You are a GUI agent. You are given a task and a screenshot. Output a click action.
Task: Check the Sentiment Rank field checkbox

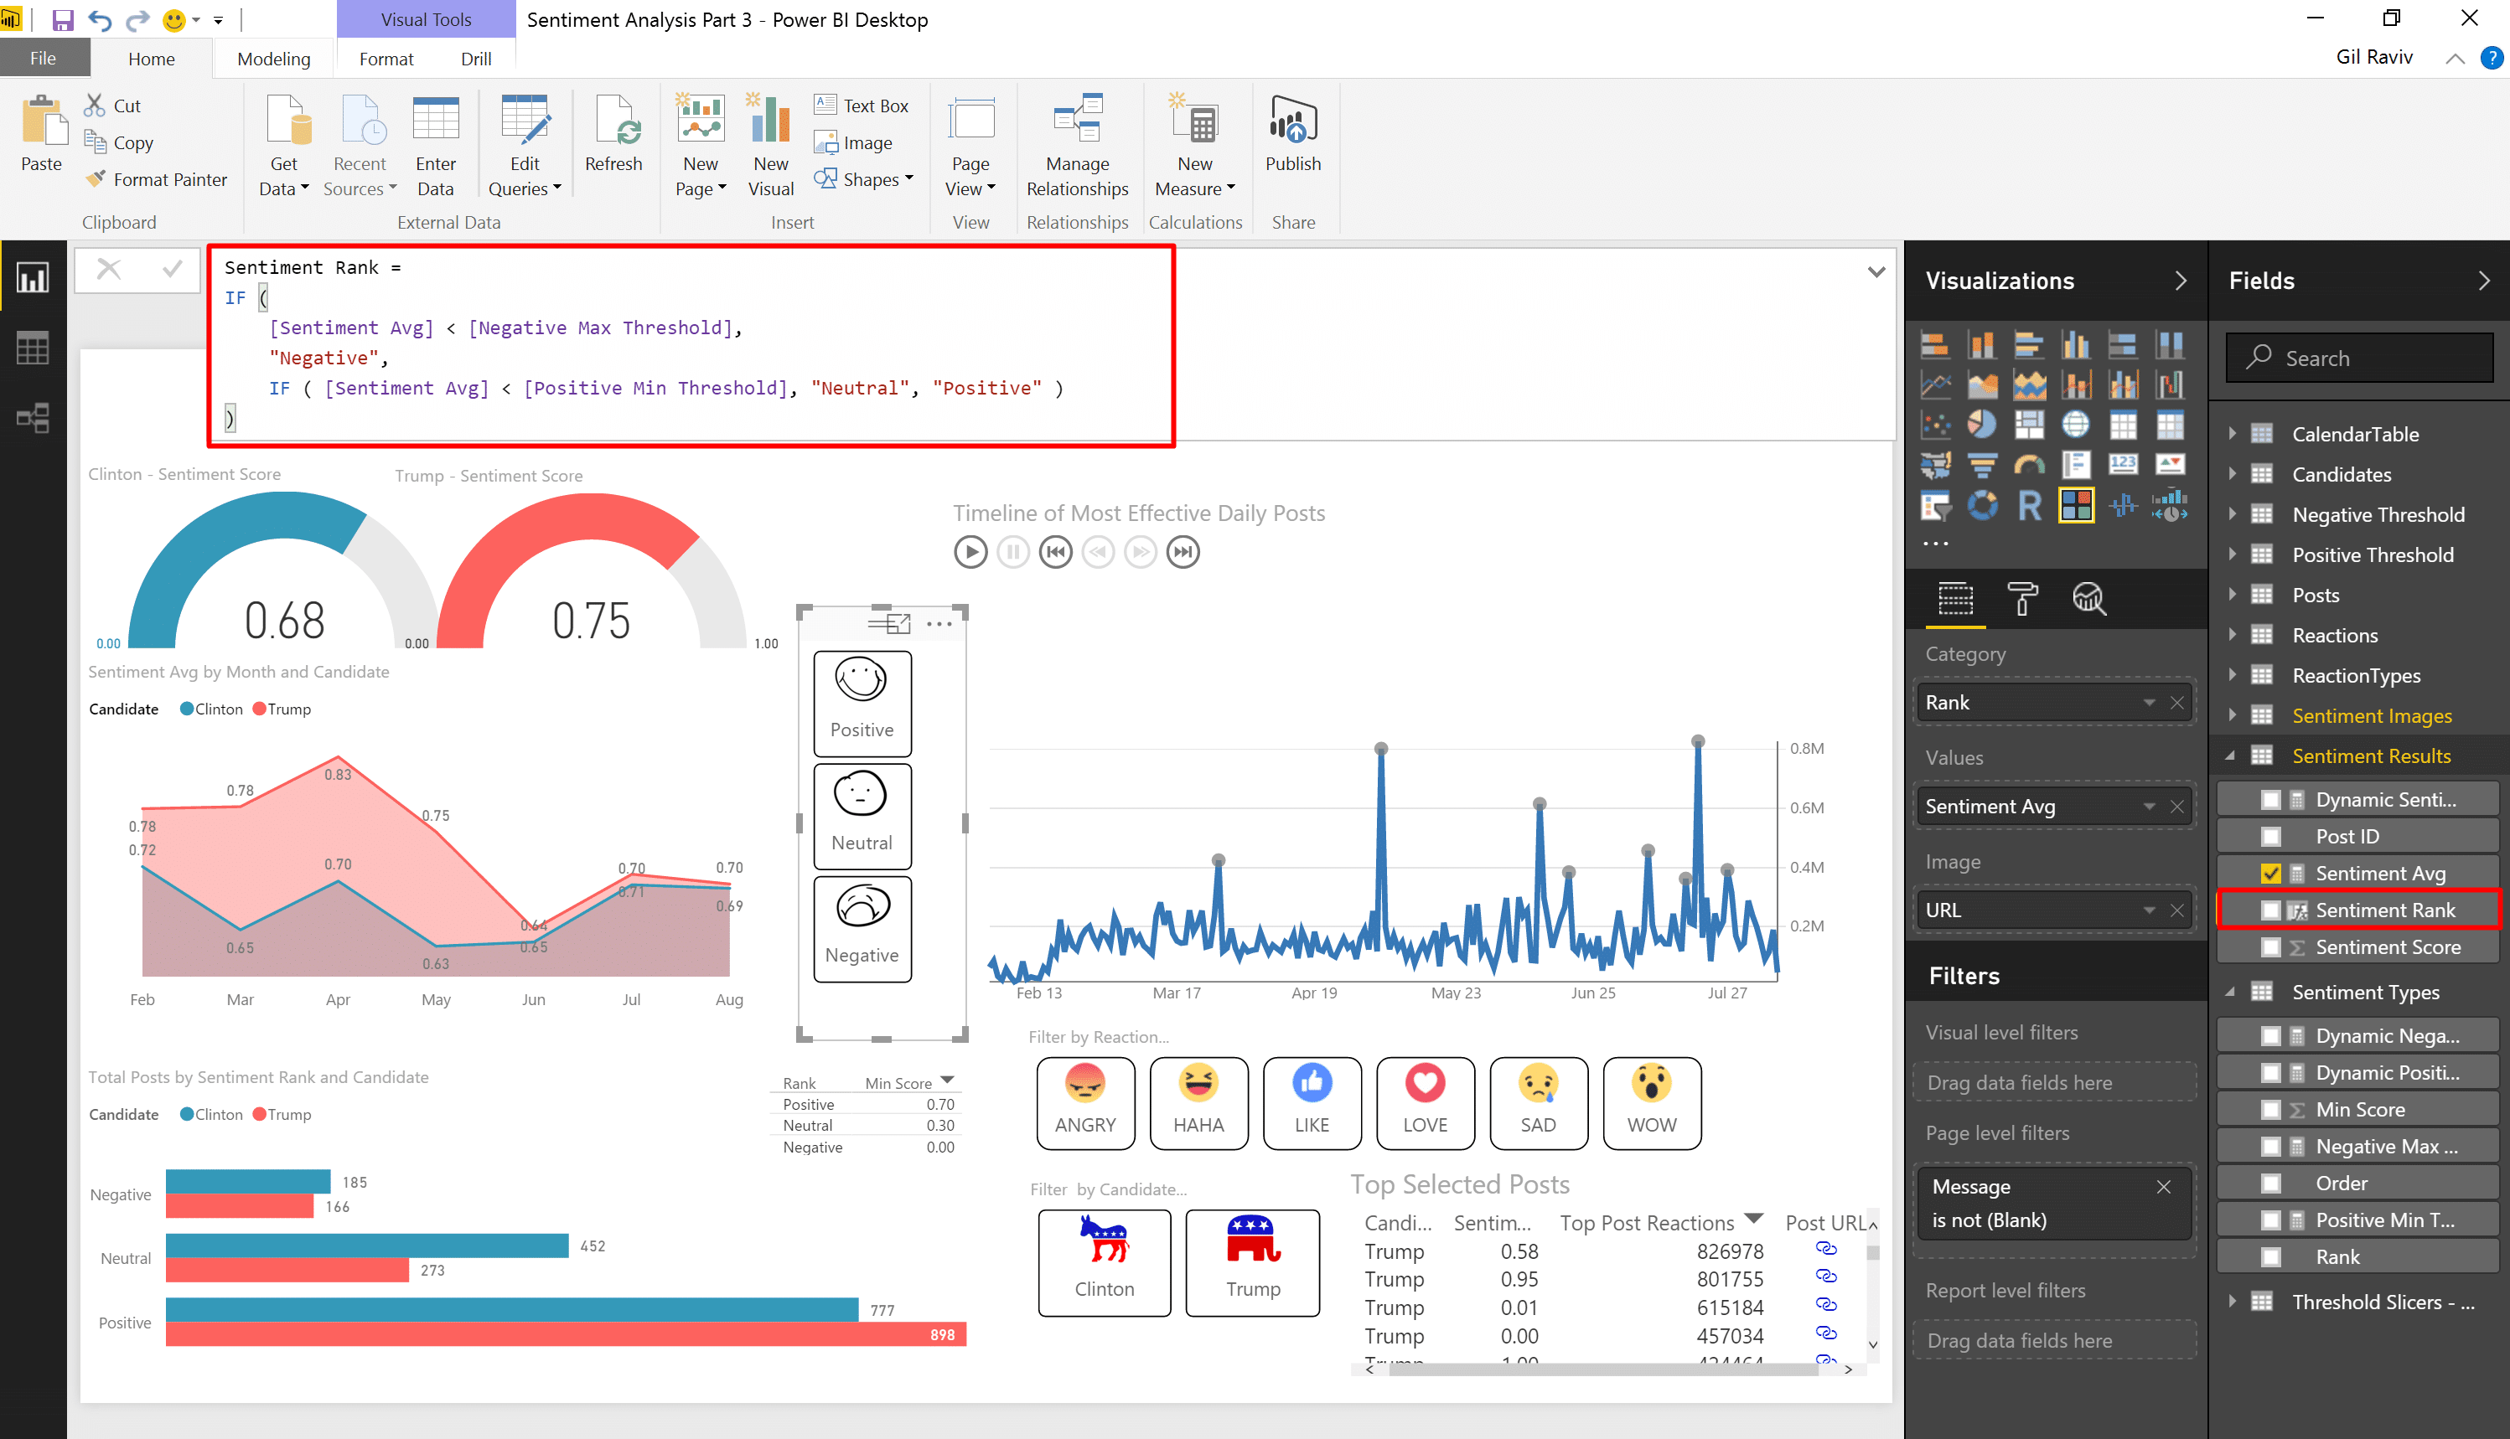[2271, 910]
